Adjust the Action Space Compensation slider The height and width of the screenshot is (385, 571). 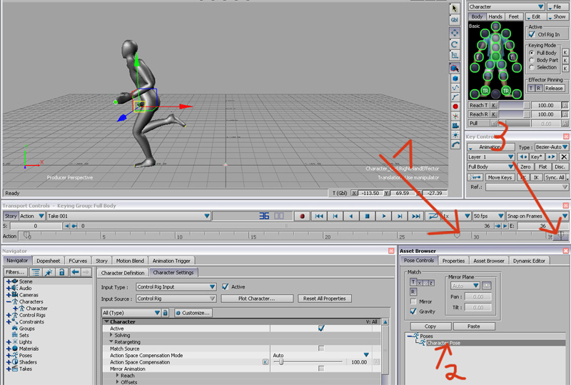tap(281, 362)
